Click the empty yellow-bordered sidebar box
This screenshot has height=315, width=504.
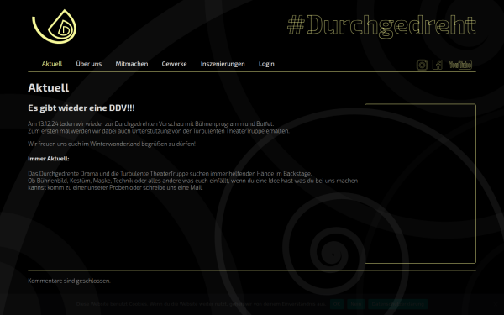click(420, 183)
